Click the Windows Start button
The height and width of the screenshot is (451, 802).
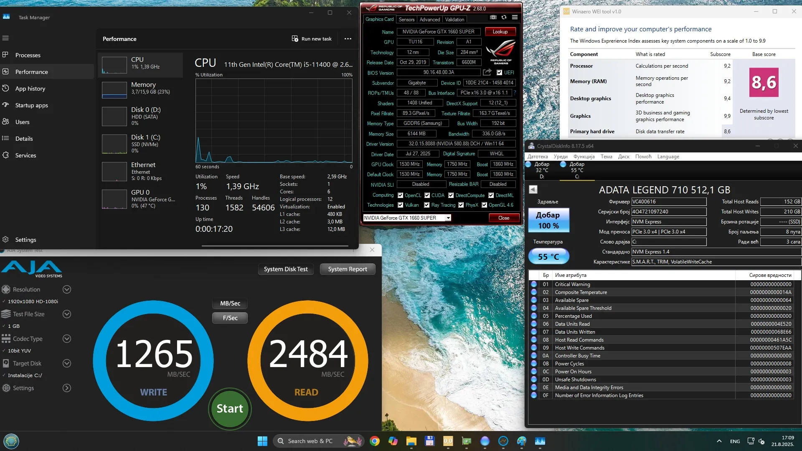(x=262, y=441)
